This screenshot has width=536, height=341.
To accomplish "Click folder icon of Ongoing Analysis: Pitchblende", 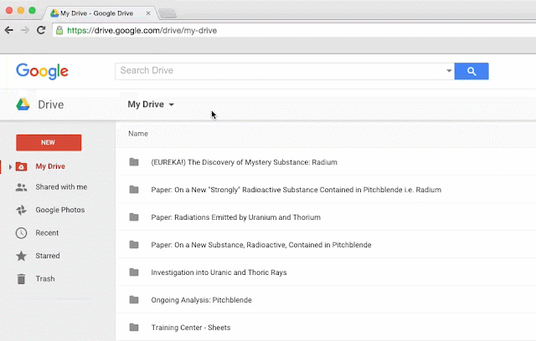I will pyautogui.click(x=134, y=300).
